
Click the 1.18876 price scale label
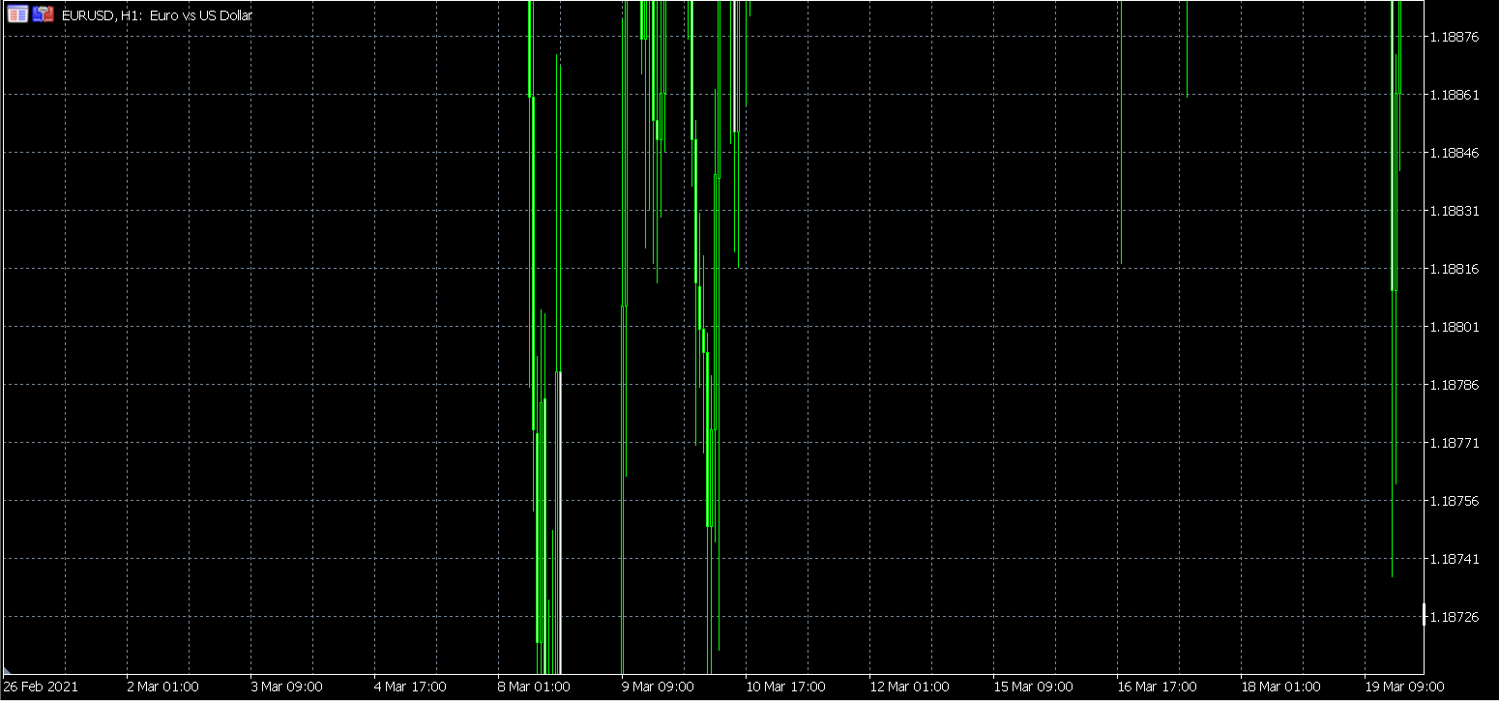(x=1455, y=37)
